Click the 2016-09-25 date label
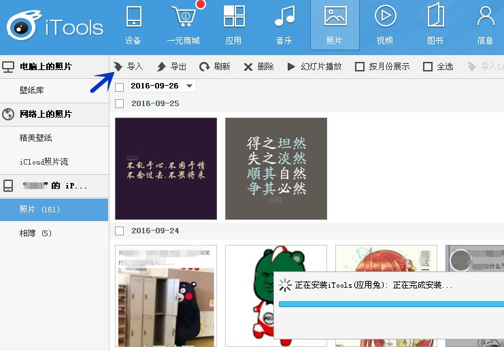Screen dimensions: 504x351 (155, 103)
